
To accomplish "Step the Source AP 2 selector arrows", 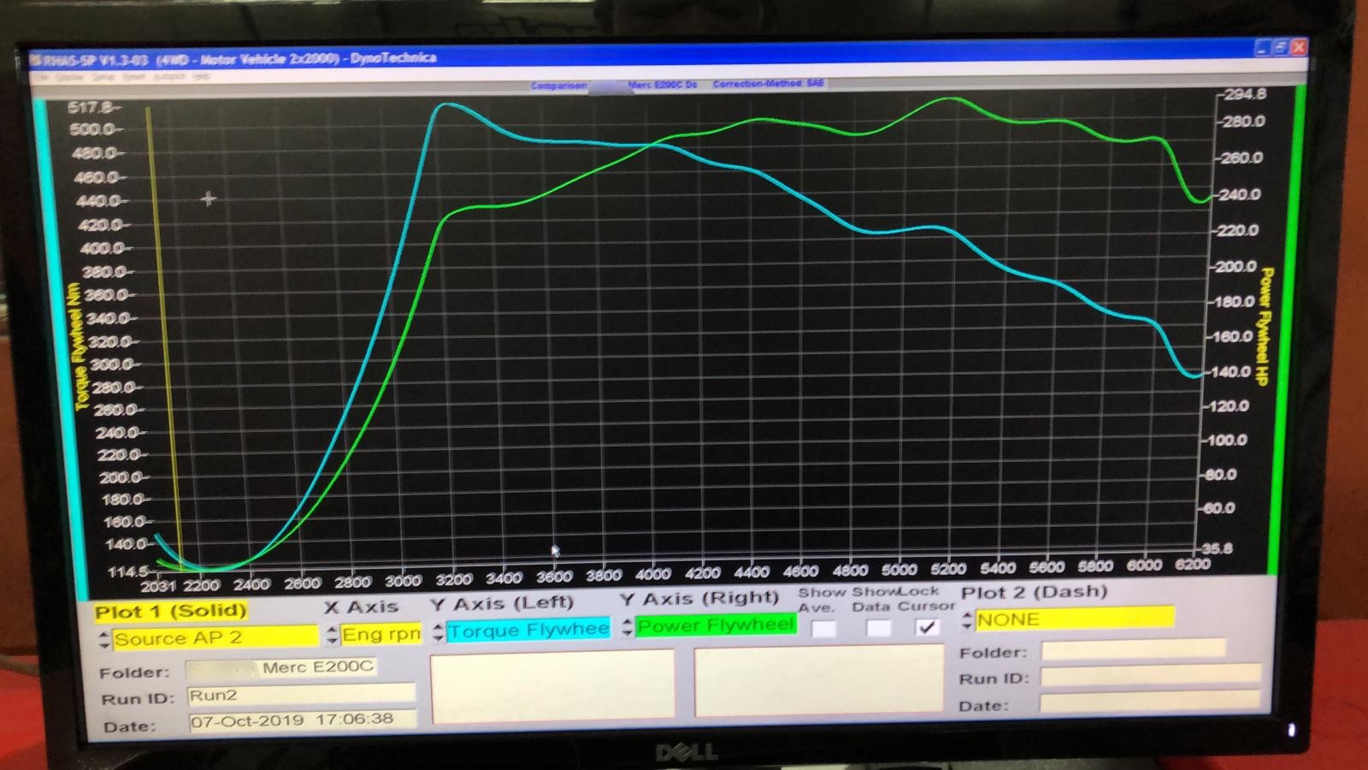I will coord(104,639).
